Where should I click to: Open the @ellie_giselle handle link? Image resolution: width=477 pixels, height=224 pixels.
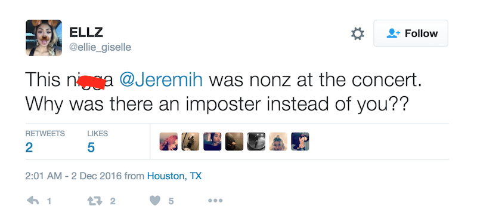[100, 48]
